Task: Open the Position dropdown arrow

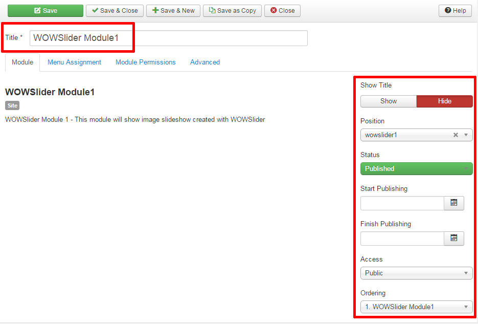Action: (x=466, y=135)
